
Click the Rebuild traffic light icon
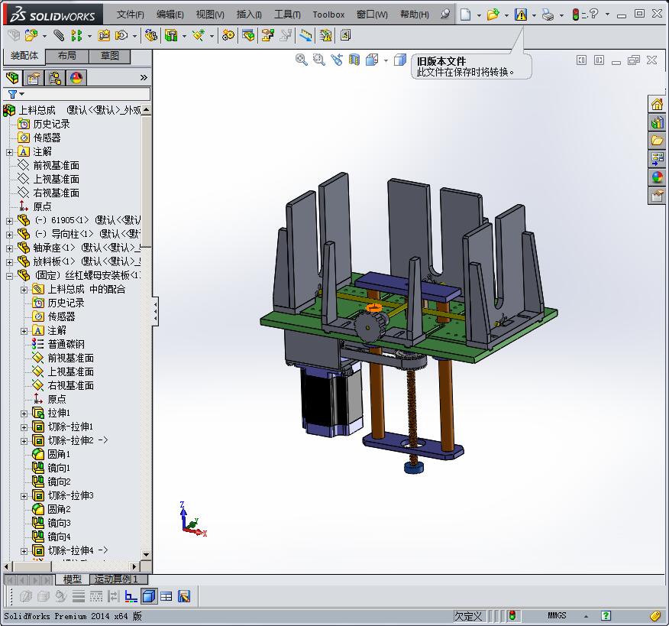tap(576, 15)
